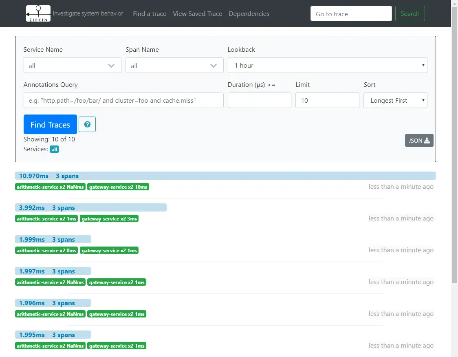The height and width of the screenshot is (357, 458).
Task: Download results with the JSON download icon button
Action: coord(419,141)
